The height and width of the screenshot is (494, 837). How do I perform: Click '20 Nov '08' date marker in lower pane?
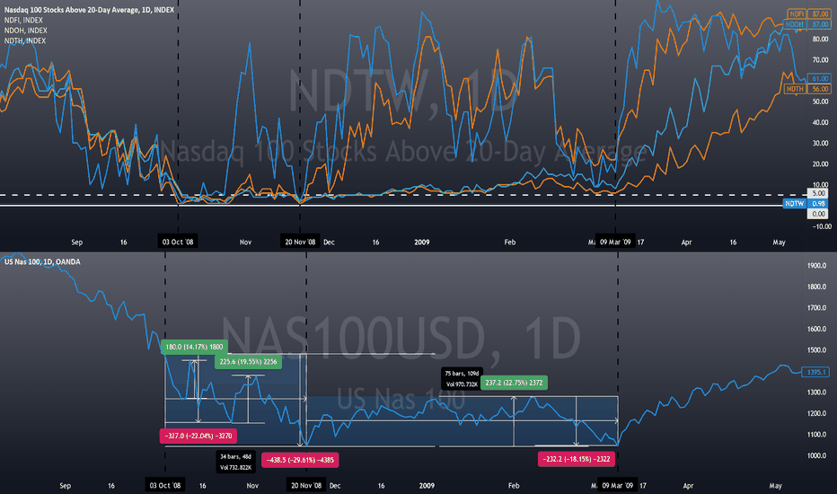click(306, 485)
